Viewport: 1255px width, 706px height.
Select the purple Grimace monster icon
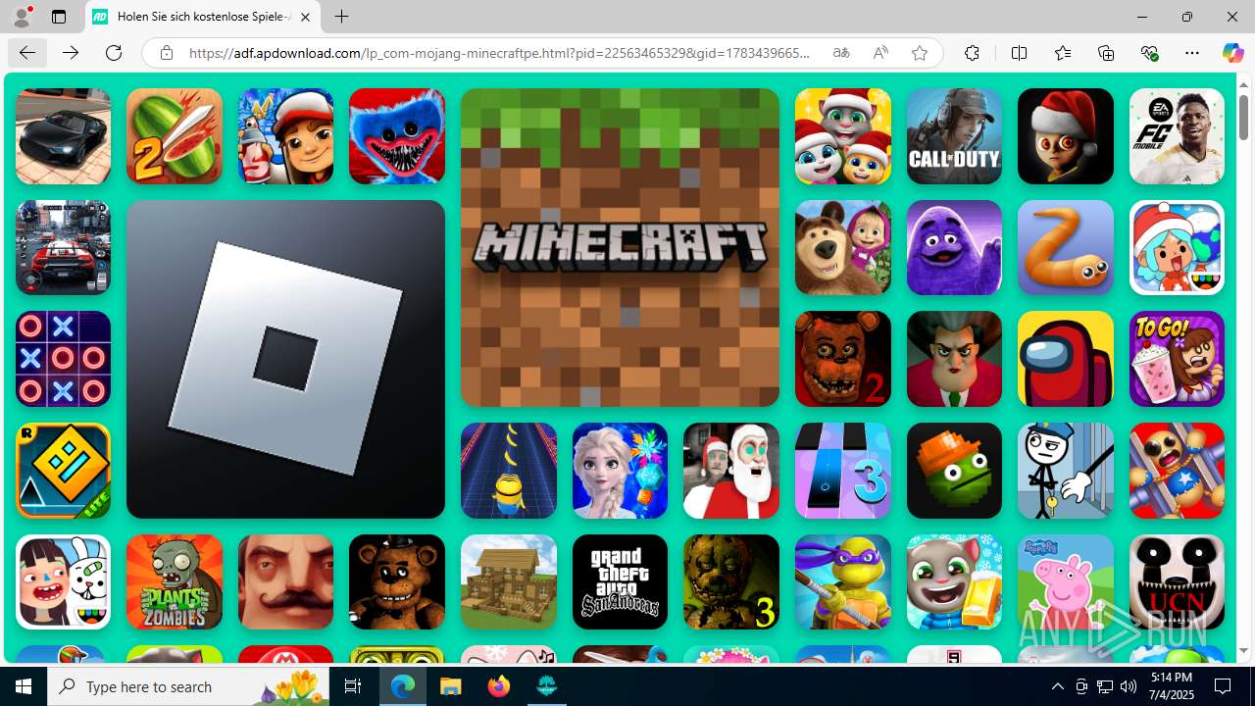click(954, 247)
